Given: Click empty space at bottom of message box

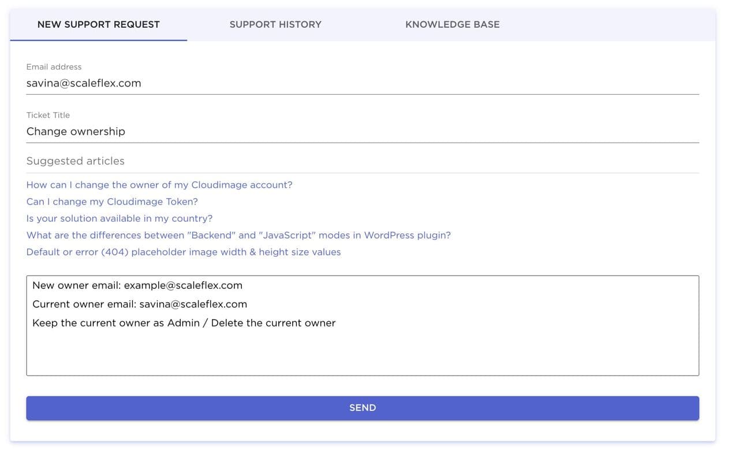Looking at the screenshot, I should pos(362,358).
